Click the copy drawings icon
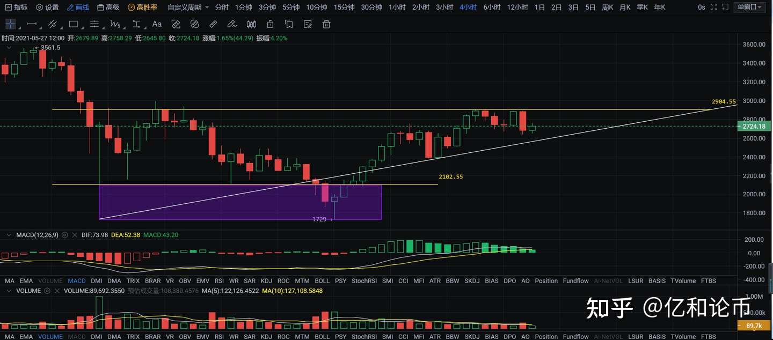 pyautogui.click(x=289, y=24)
